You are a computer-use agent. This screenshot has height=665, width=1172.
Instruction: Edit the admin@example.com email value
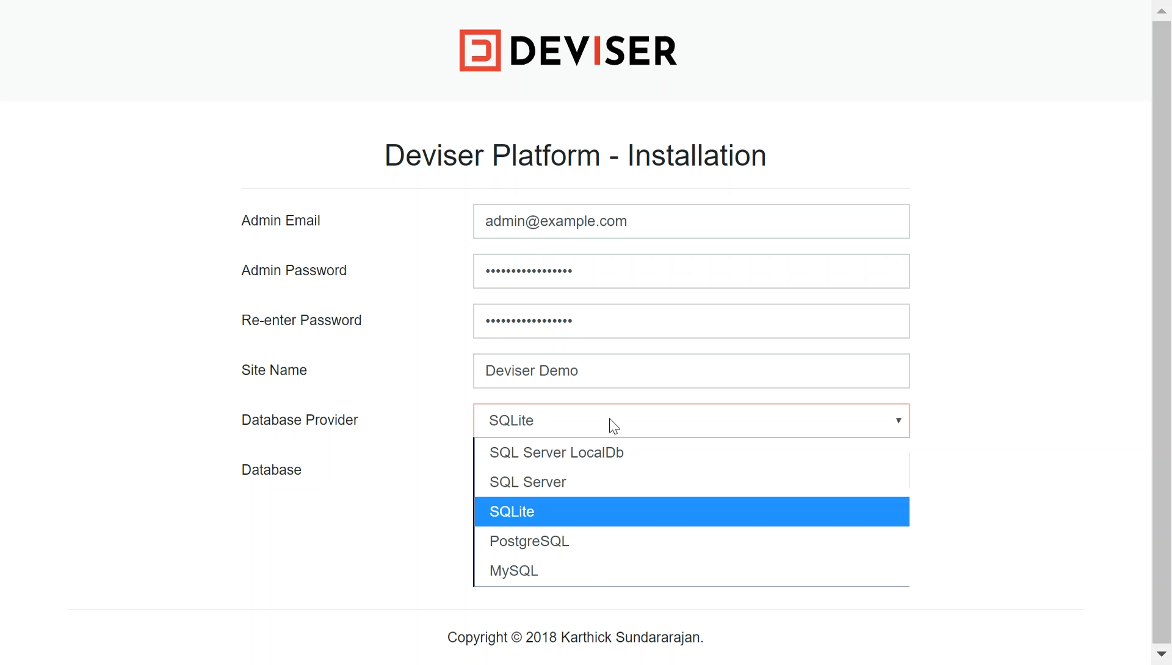pyautogui.click(x=555, y=221)
